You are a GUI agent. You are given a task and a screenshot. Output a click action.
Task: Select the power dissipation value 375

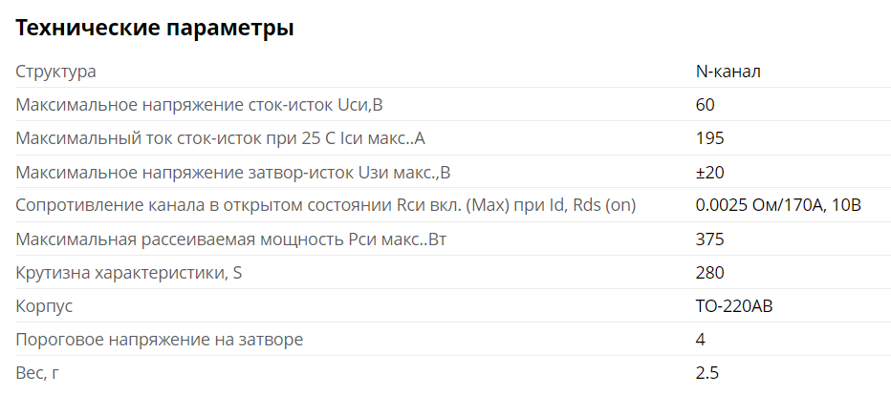[709, 239]
